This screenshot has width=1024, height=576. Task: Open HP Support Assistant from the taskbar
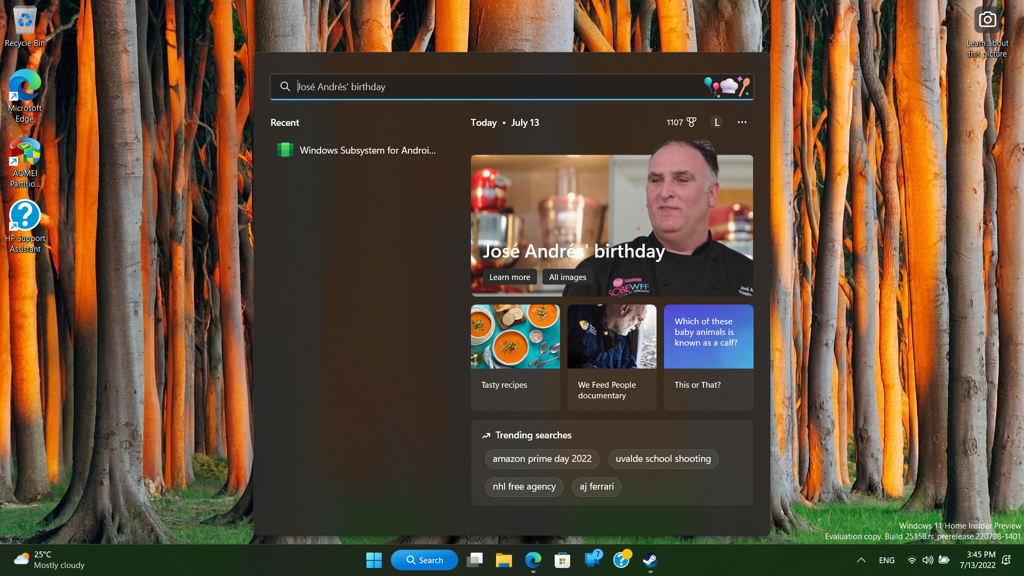click(621, 560)
